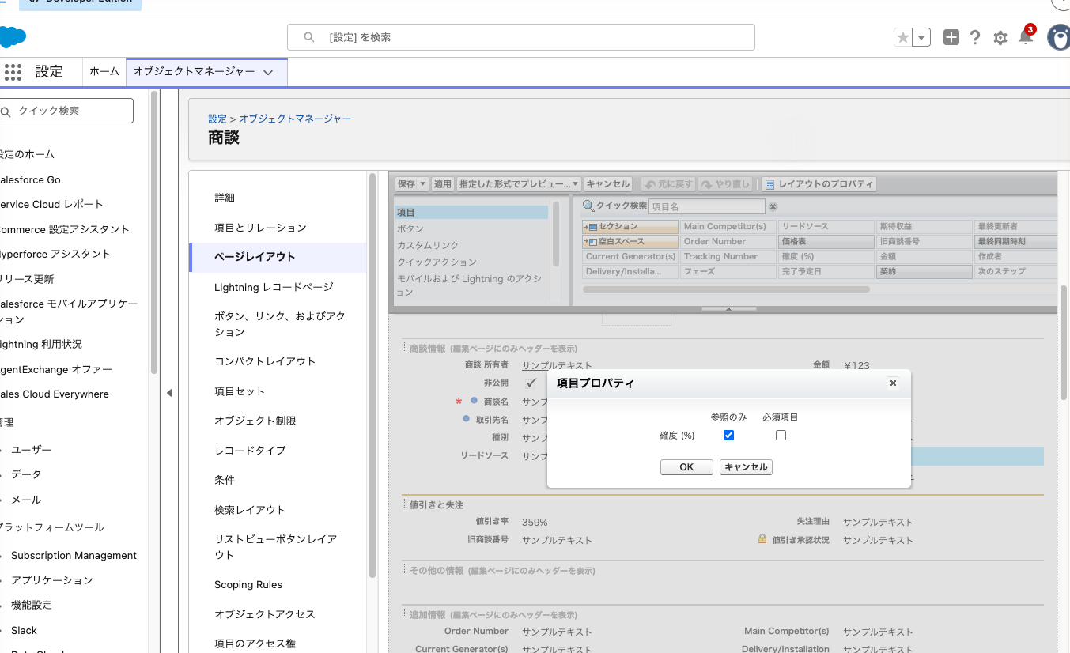The image size is (1070, 653).
Task: Open the App Launcher dots grid
Action: 13,72
